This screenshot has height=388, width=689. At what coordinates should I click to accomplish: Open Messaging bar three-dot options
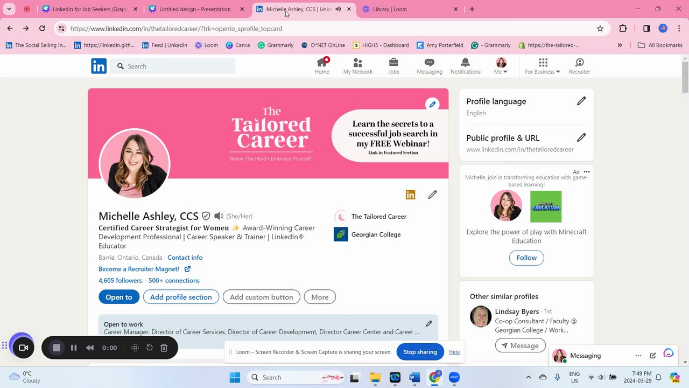(x=638, y=356)
